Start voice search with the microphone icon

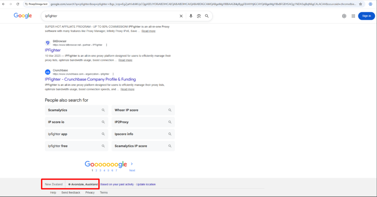coord(191,16)
